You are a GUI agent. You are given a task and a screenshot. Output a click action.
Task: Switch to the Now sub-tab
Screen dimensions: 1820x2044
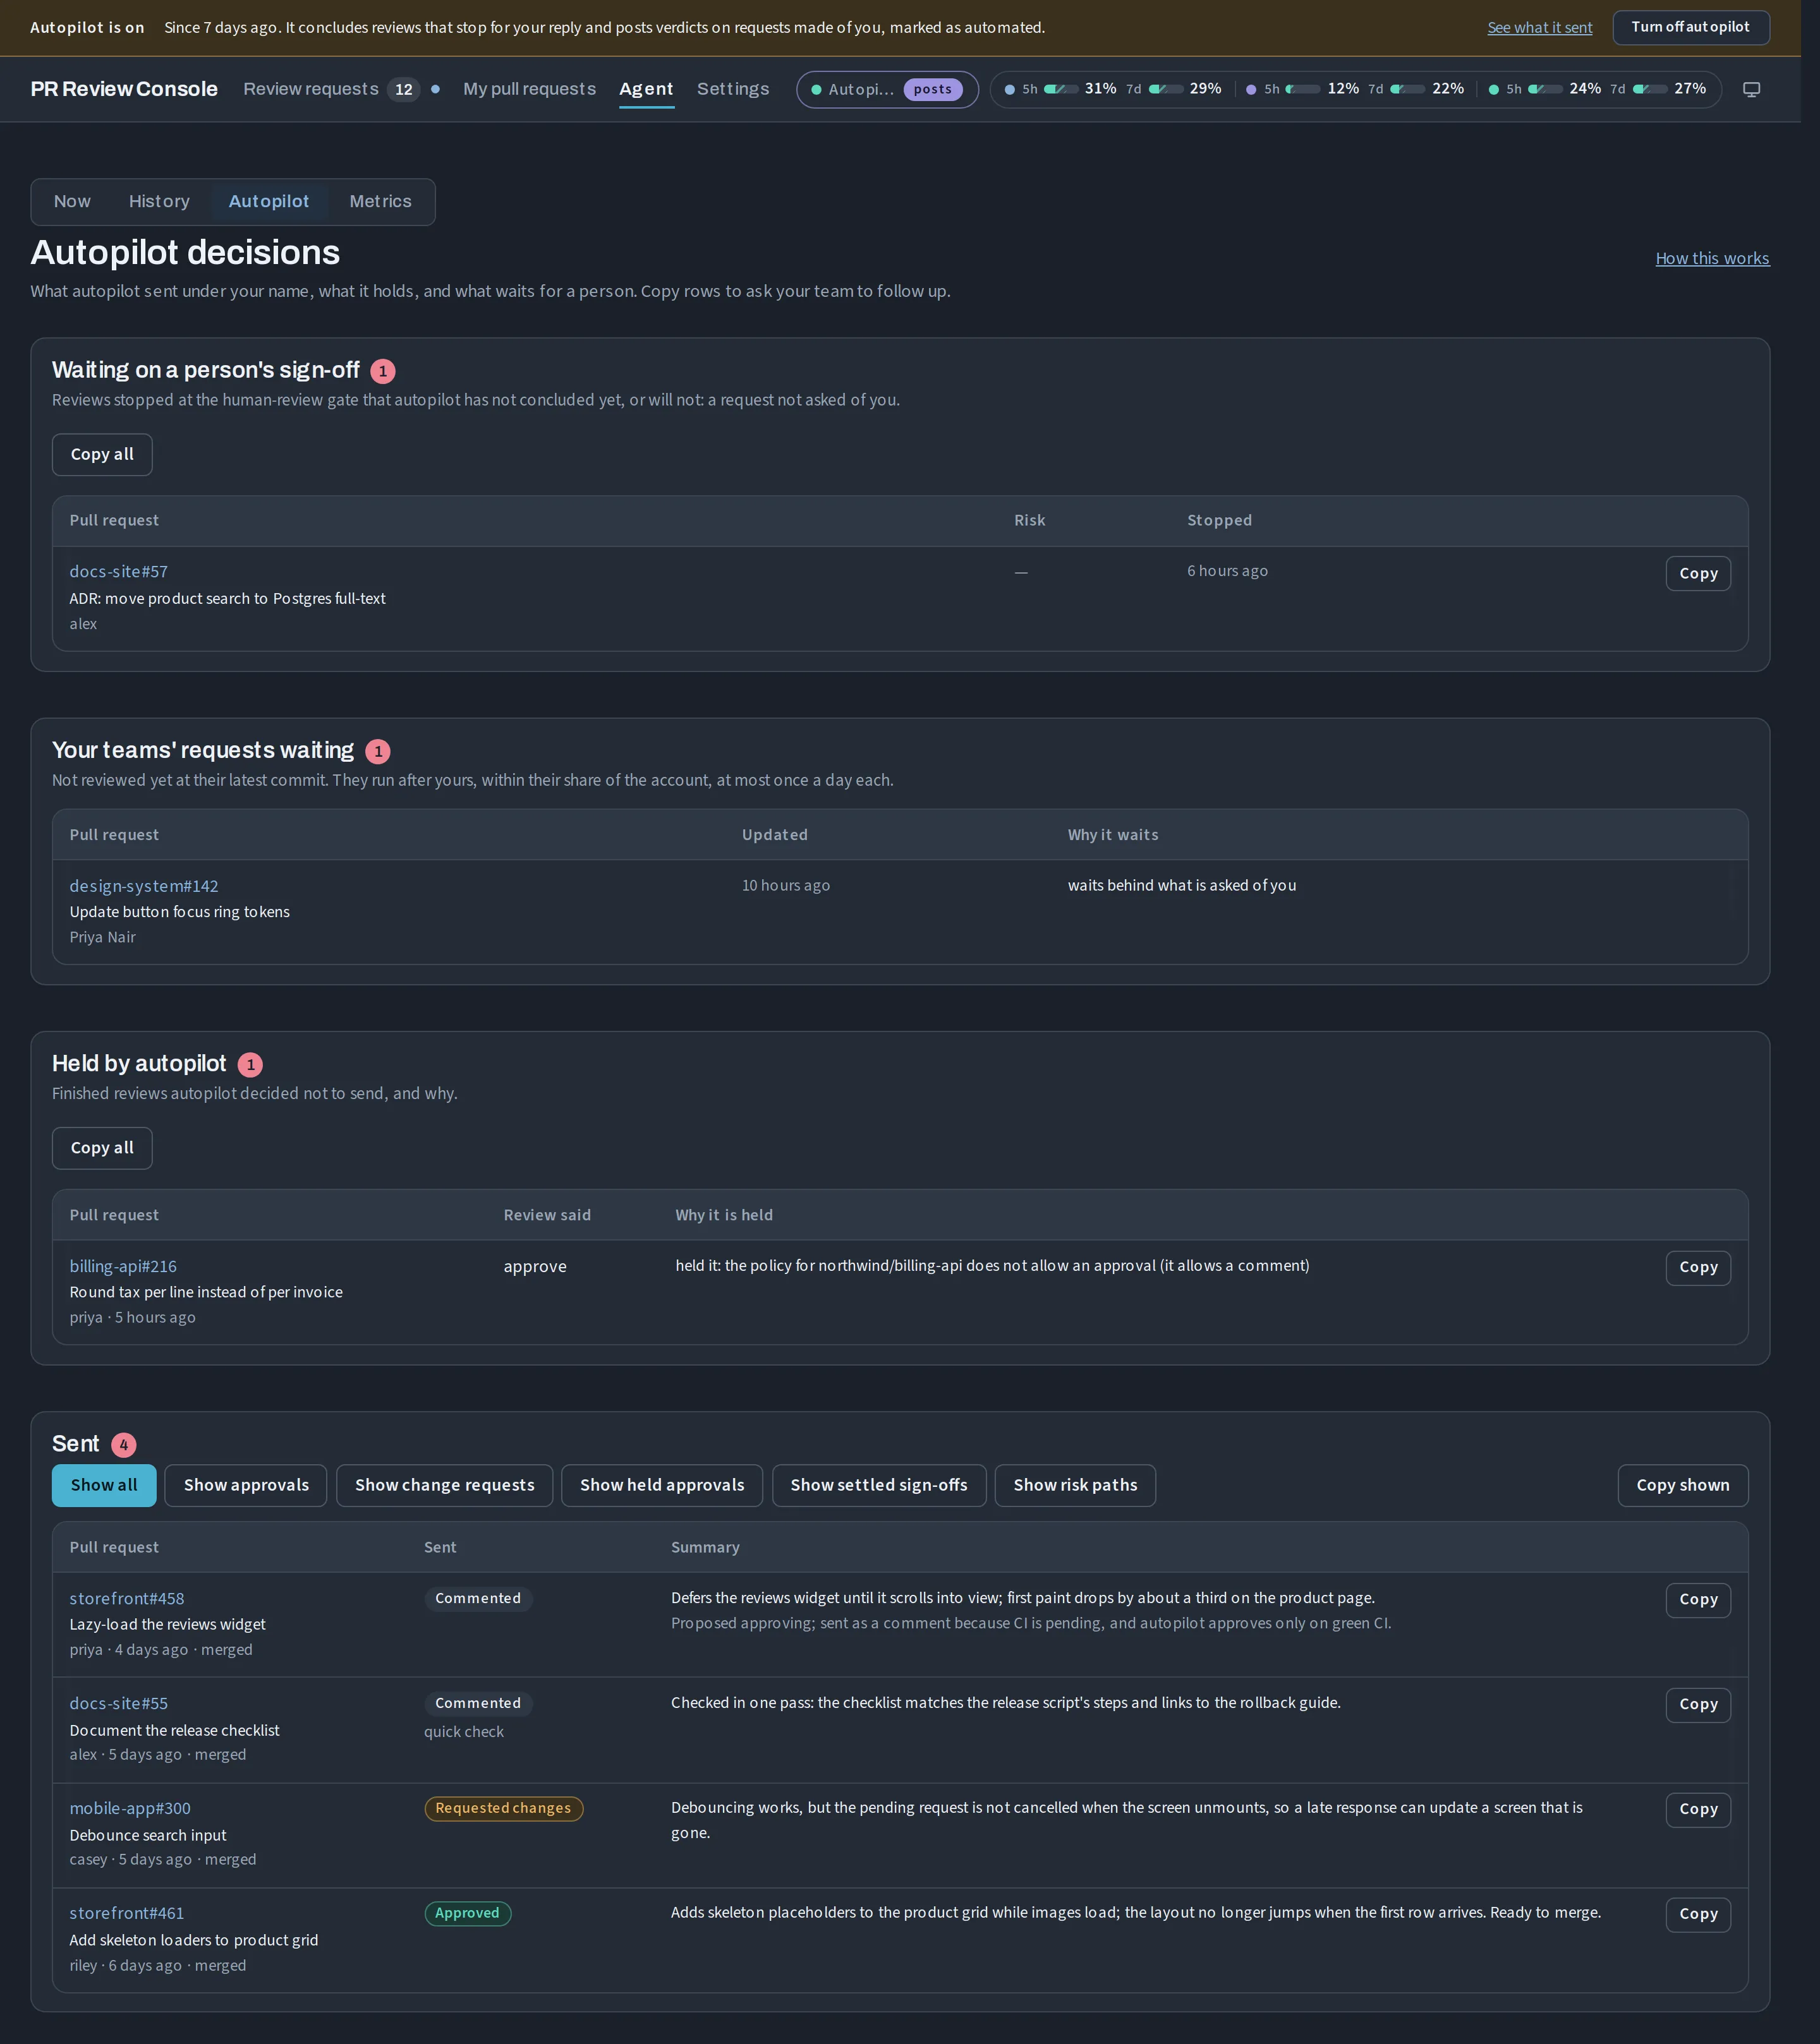click(x=72, y=201)
